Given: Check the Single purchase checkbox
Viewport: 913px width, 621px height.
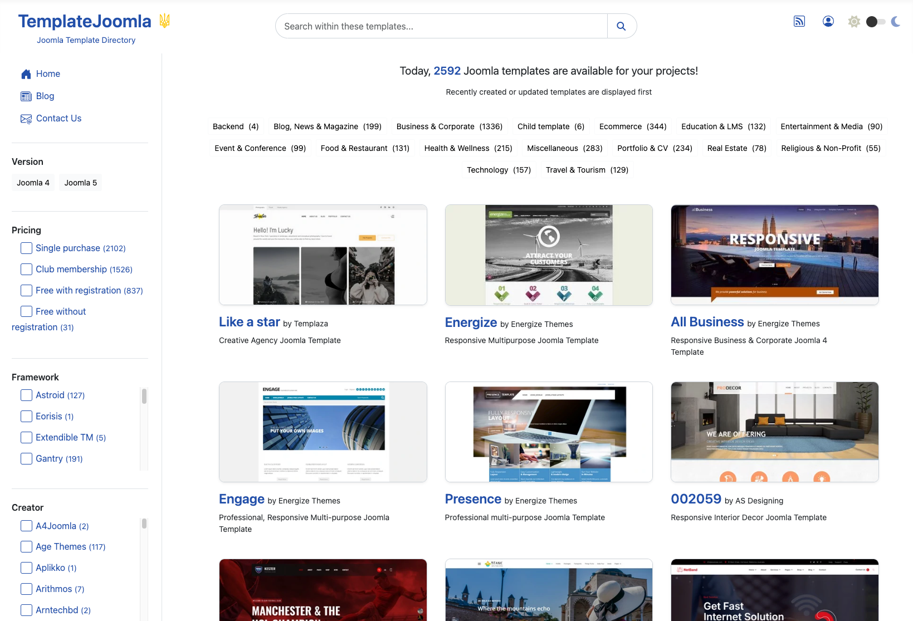Looking at the screenshot, I should [x=26, y=248].
